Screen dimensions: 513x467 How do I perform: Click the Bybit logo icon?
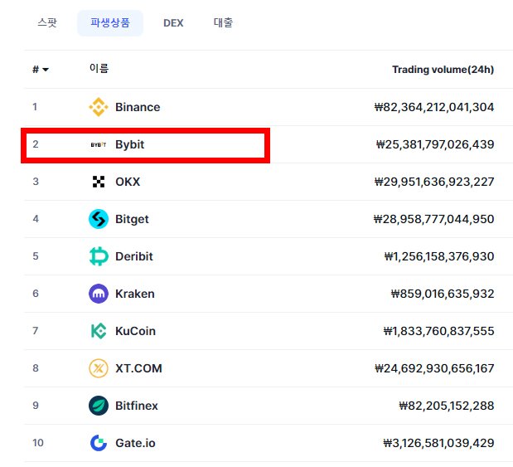pyautogui.click(x=98, y=144)
